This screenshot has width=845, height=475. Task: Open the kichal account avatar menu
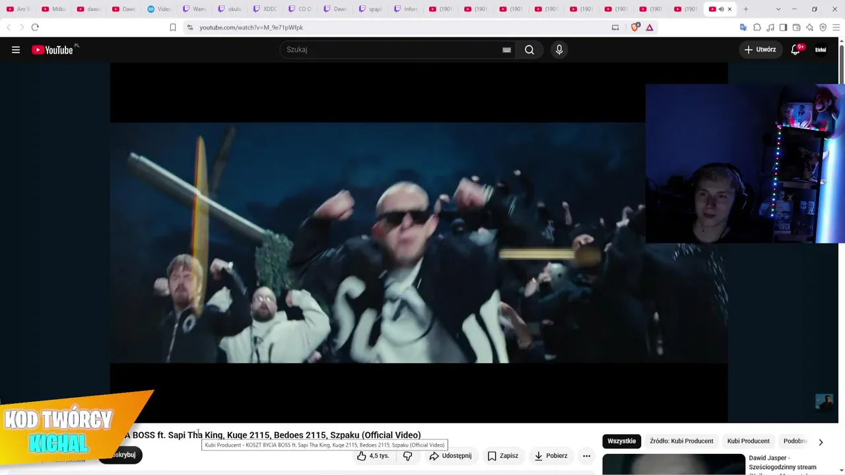click(821, 49)
